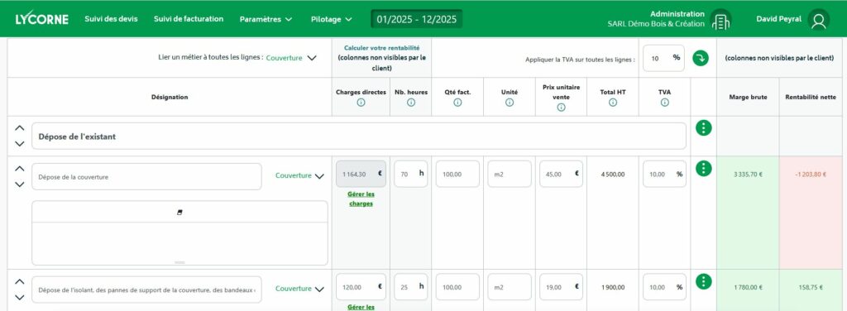Grab the description area resize handle
The width and height of the screenshot is (847, 311).
click(179, 262)
